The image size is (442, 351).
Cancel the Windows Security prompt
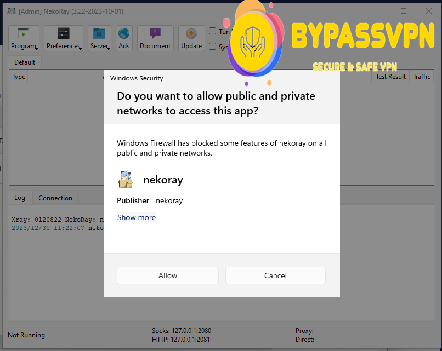(275, 275)
